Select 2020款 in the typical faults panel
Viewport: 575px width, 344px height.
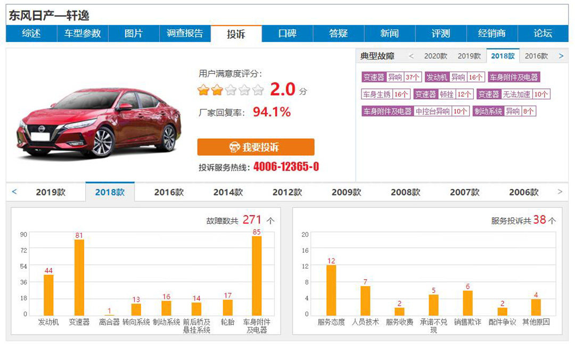pos(436,56)
